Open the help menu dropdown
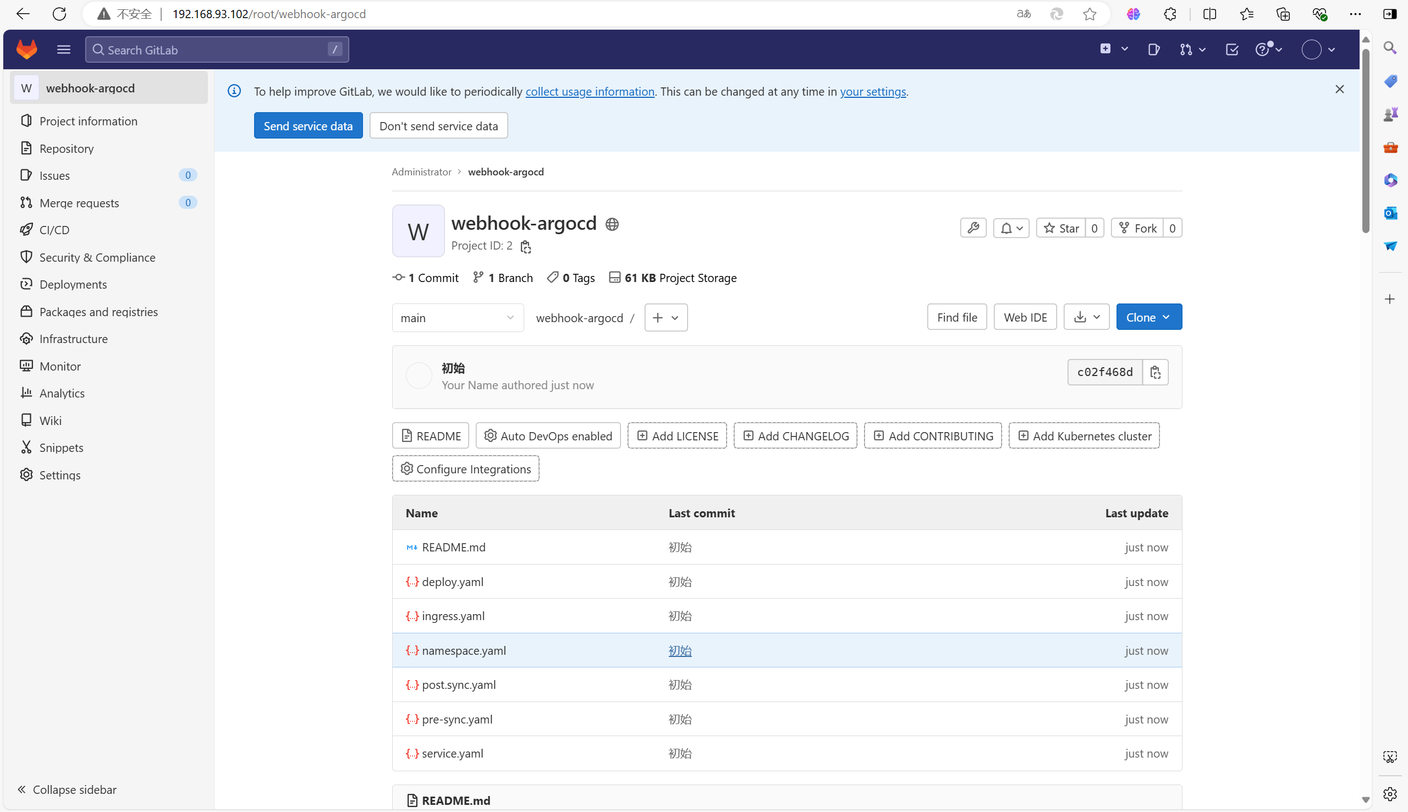The image size is (1408, 812). pyautogui.click(x=1268, y=49)
